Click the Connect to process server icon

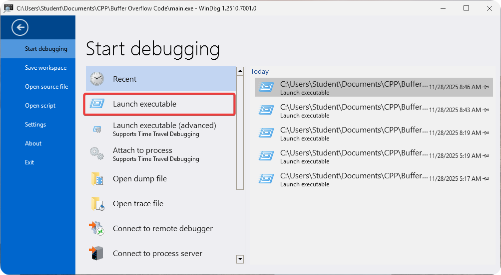[97, 254]
